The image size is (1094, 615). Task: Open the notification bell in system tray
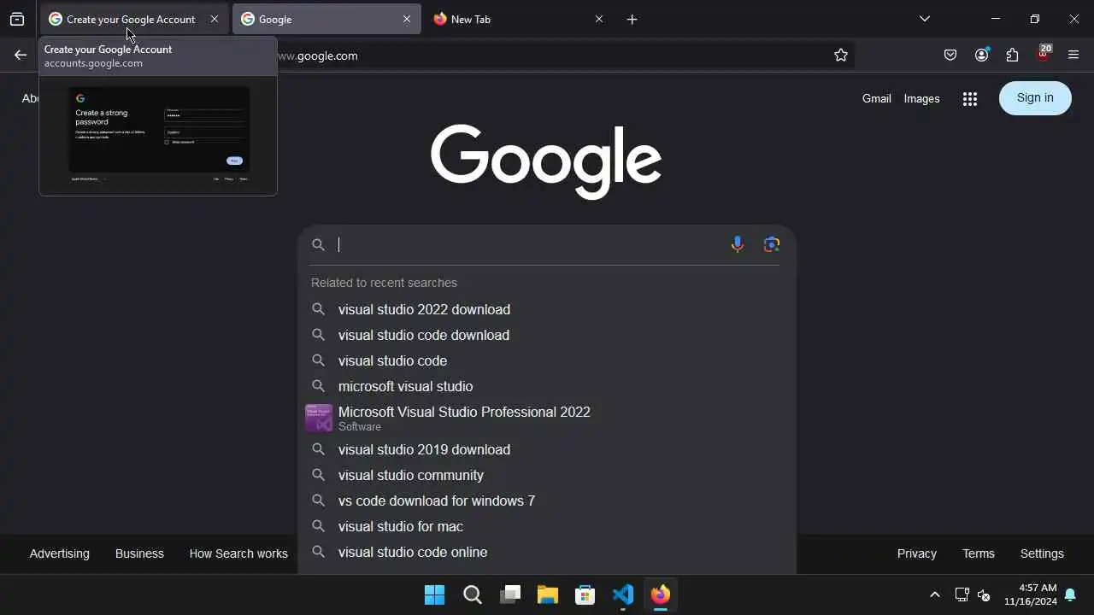1070,595
